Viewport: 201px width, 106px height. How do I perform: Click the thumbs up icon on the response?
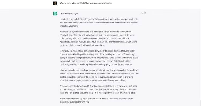click(x=142, y=13)
